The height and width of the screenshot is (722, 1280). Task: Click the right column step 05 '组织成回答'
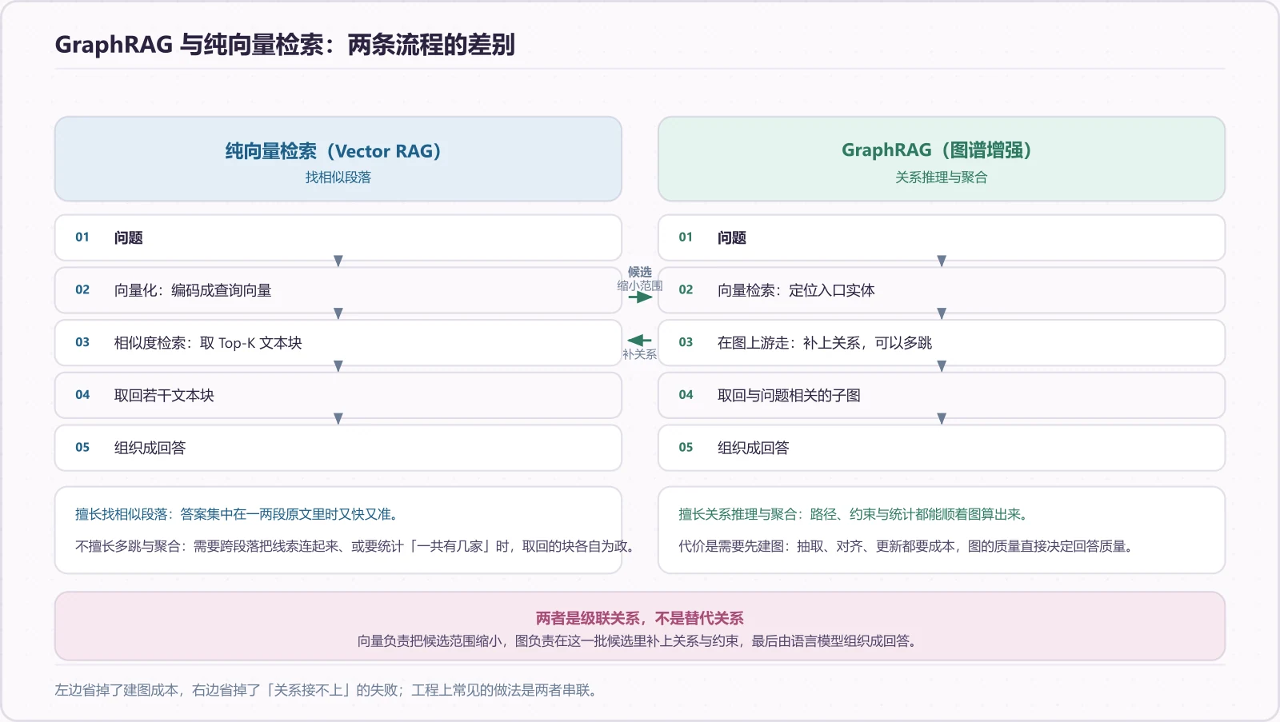pyautogui.click(x=942, y=448)
